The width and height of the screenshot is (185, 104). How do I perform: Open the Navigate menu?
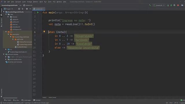click(18, 2)
